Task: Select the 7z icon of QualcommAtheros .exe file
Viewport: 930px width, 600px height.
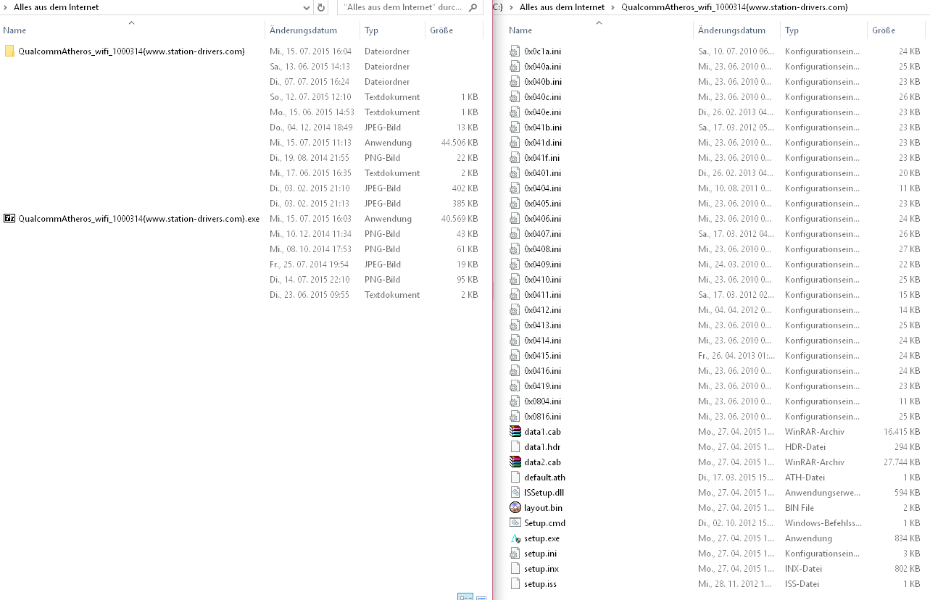Action: point(9,219)
